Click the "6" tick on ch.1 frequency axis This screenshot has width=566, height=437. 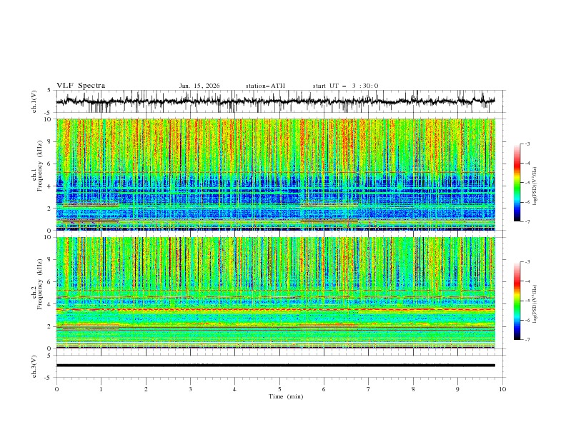[x=50, y=164]
